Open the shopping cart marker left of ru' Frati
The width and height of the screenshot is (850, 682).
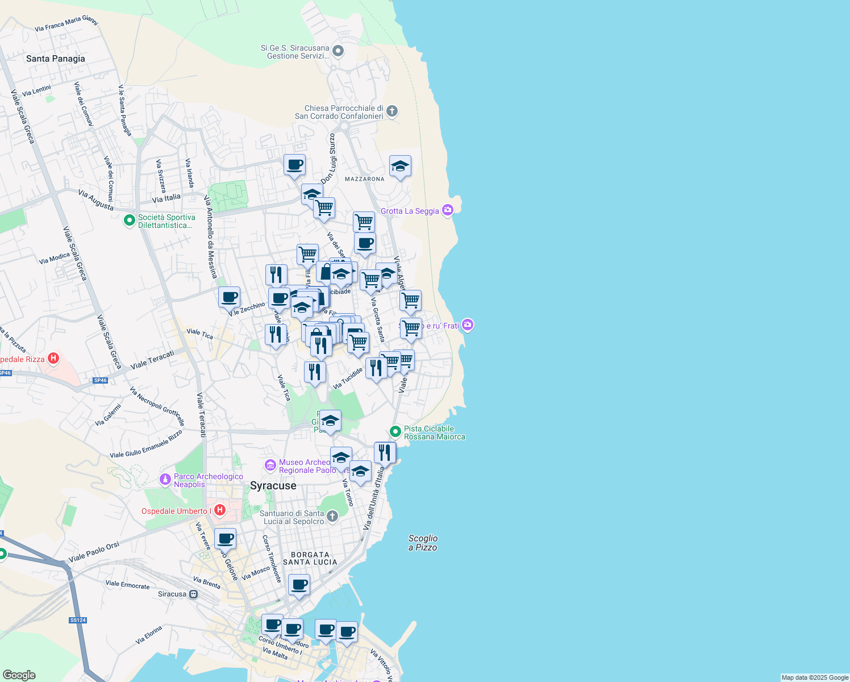pos(411,328)
